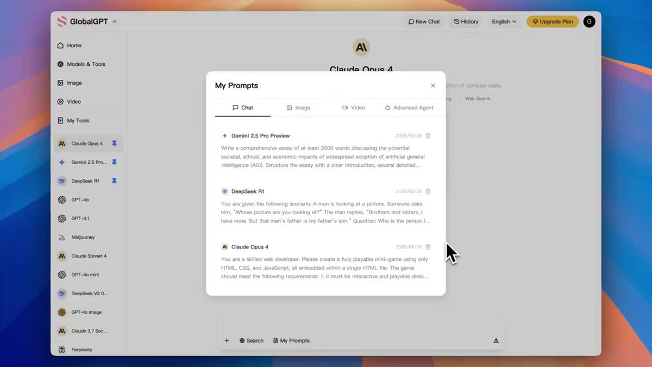652x367 pixels.
Task: Delete the Claude Opus 4 prompt
Action: click(x=428, y=247)
